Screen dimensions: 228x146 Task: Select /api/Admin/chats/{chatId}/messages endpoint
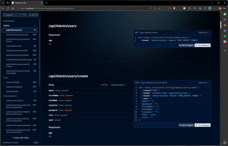(20, 72)
